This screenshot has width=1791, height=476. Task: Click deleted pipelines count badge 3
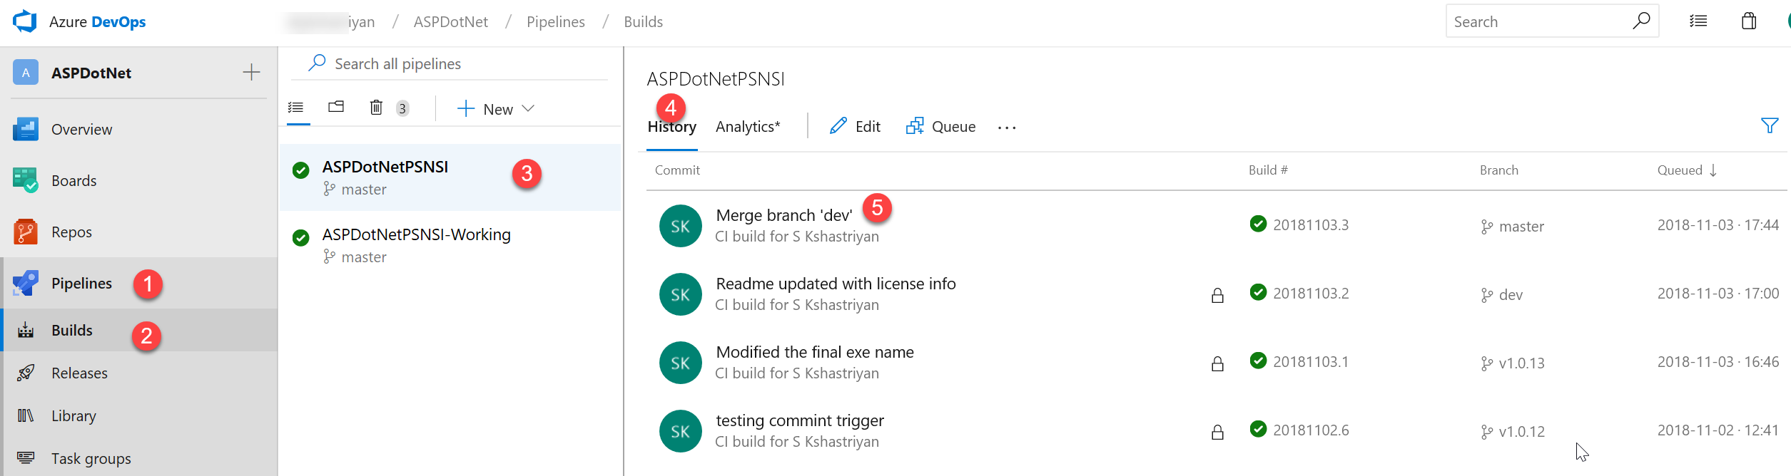[x=402, y=108]
